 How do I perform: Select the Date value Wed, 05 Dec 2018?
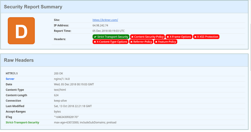(x=74, y=84)
